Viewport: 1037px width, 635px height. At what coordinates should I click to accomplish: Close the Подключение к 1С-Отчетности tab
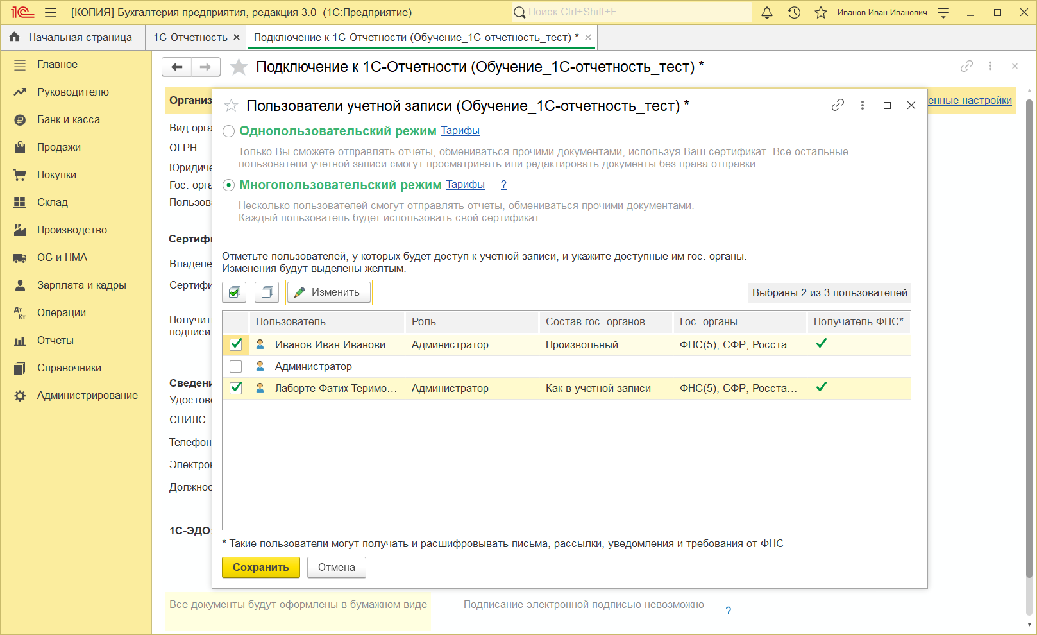pos(588,37)
